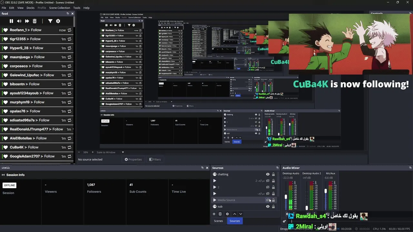413x232 pixels.
Task: Close the feed dock panel
Action: click(73, 14)
